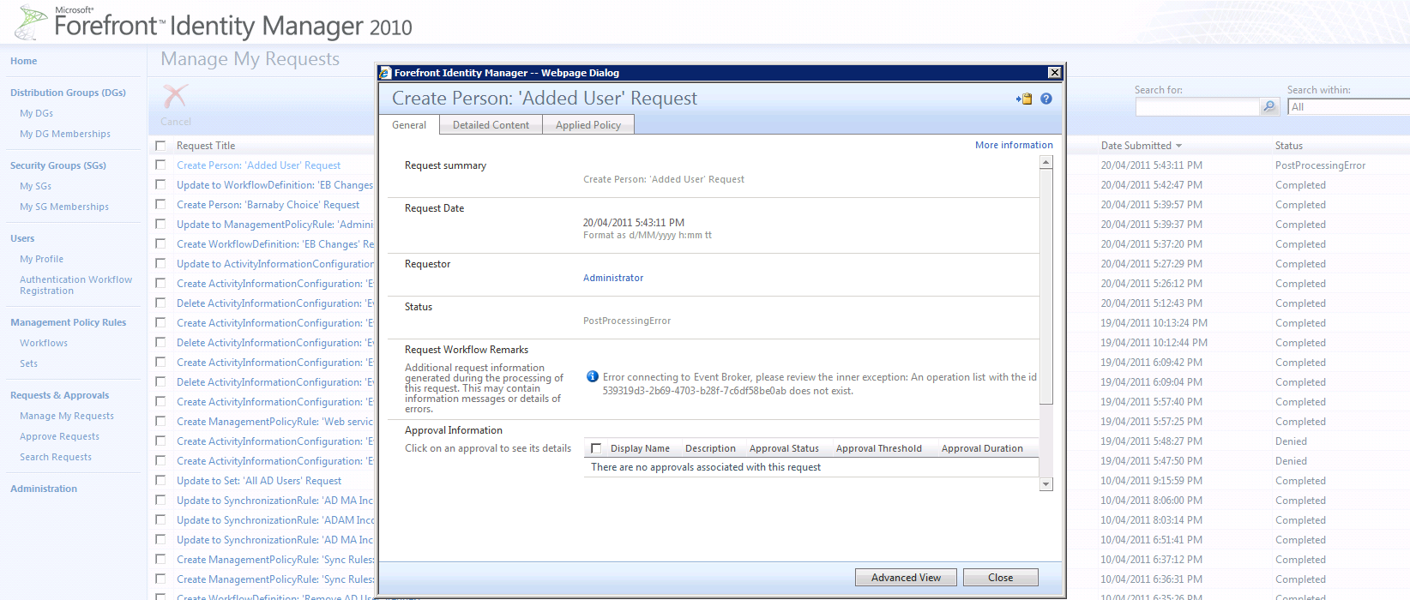Open the Date Submitted sort dropdown arrow

(1178, 146)
